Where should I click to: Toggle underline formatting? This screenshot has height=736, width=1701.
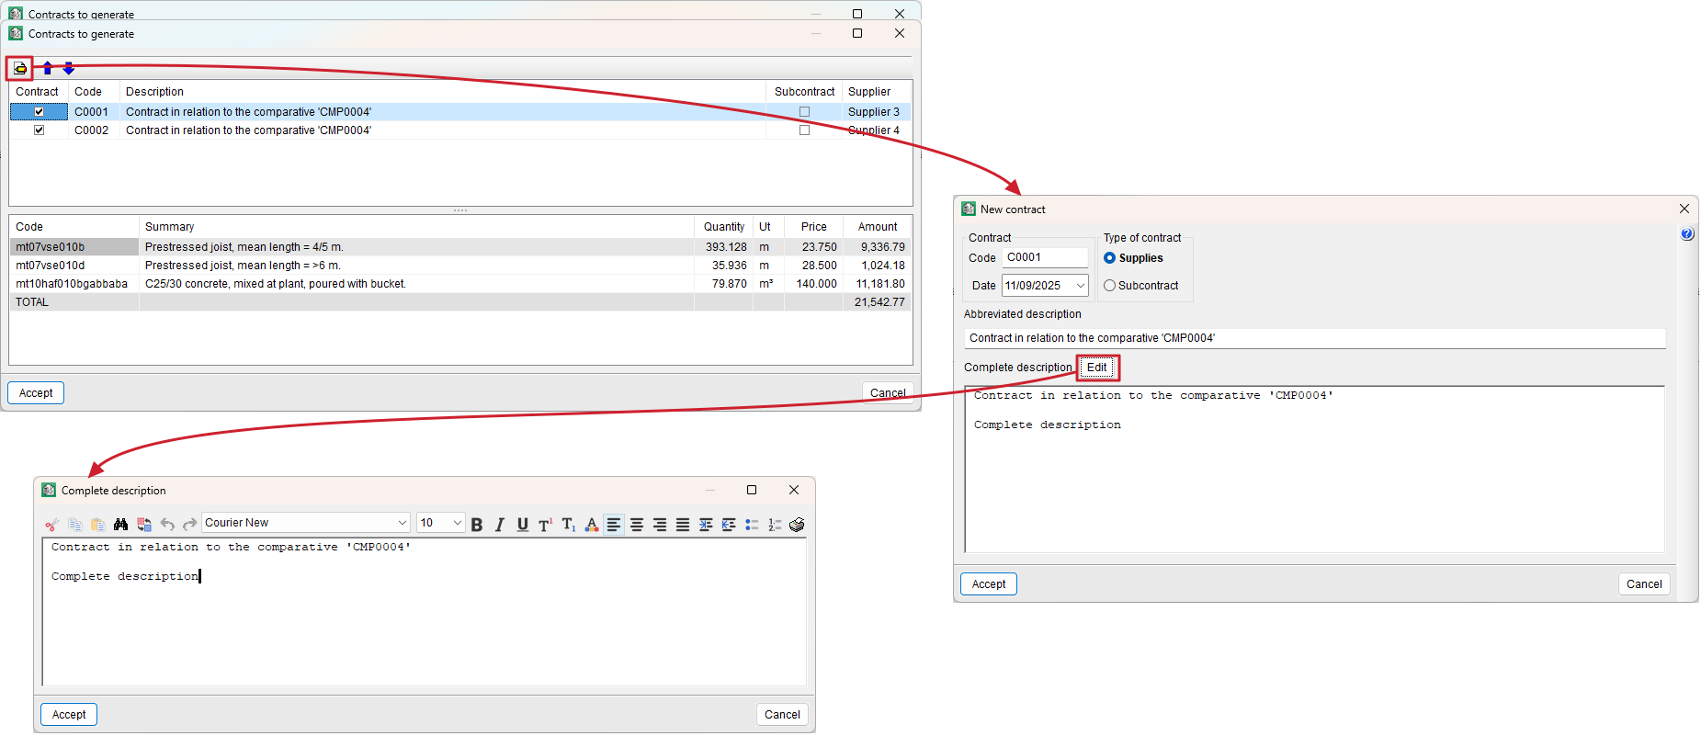[x=523, y=524]
